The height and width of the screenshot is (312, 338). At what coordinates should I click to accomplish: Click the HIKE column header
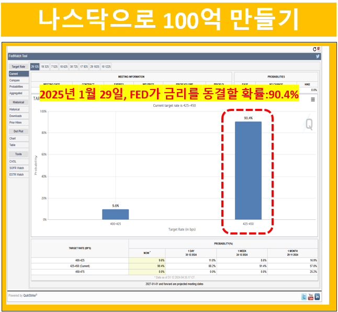pos(307,84)
